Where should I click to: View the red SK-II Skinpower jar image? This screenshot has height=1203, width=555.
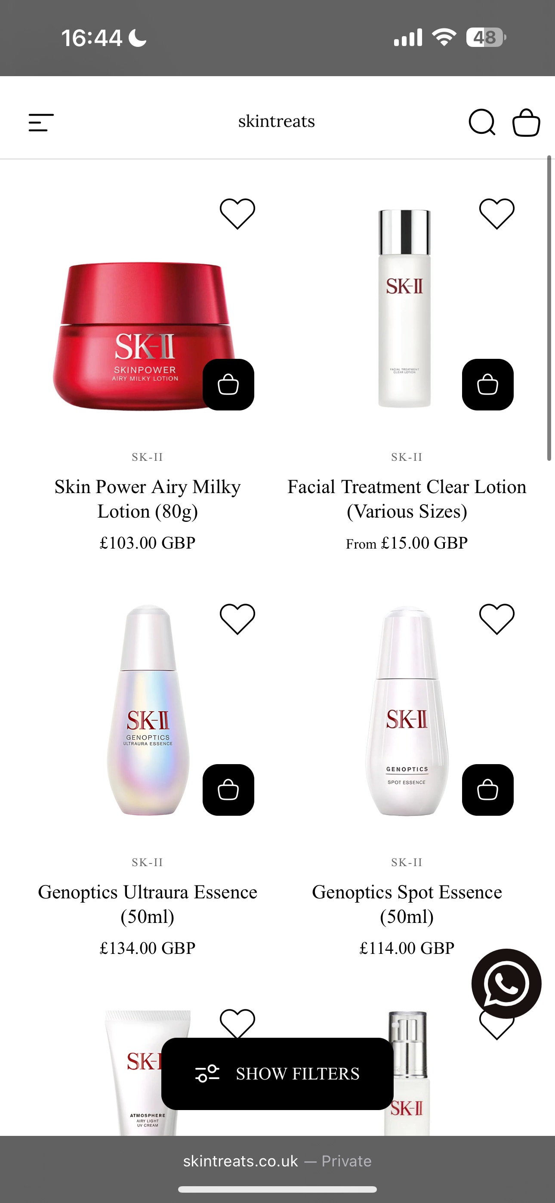(145, 336)
